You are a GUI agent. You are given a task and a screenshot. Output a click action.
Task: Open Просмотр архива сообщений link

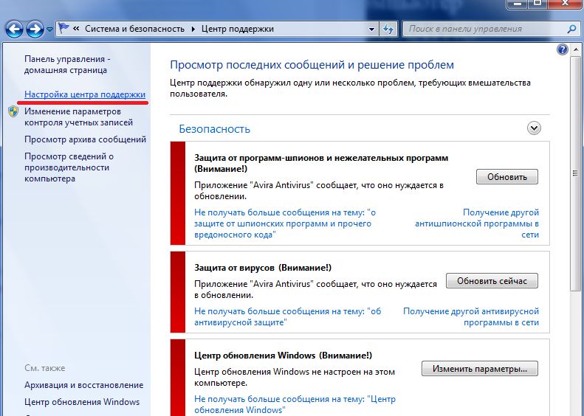pyautogui.click(x=85, y=139)
